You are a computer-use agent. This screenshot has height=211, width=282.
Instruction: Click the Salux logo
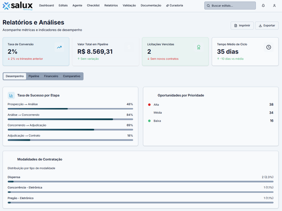pos(17,6)
